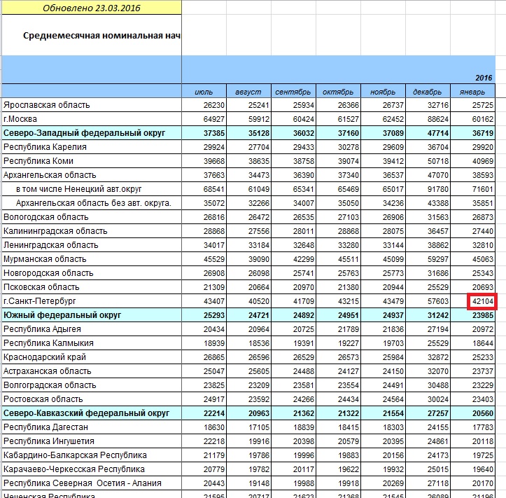Select the "Среднемесячная номинальная нач" title cell

(x=102, y=36)
